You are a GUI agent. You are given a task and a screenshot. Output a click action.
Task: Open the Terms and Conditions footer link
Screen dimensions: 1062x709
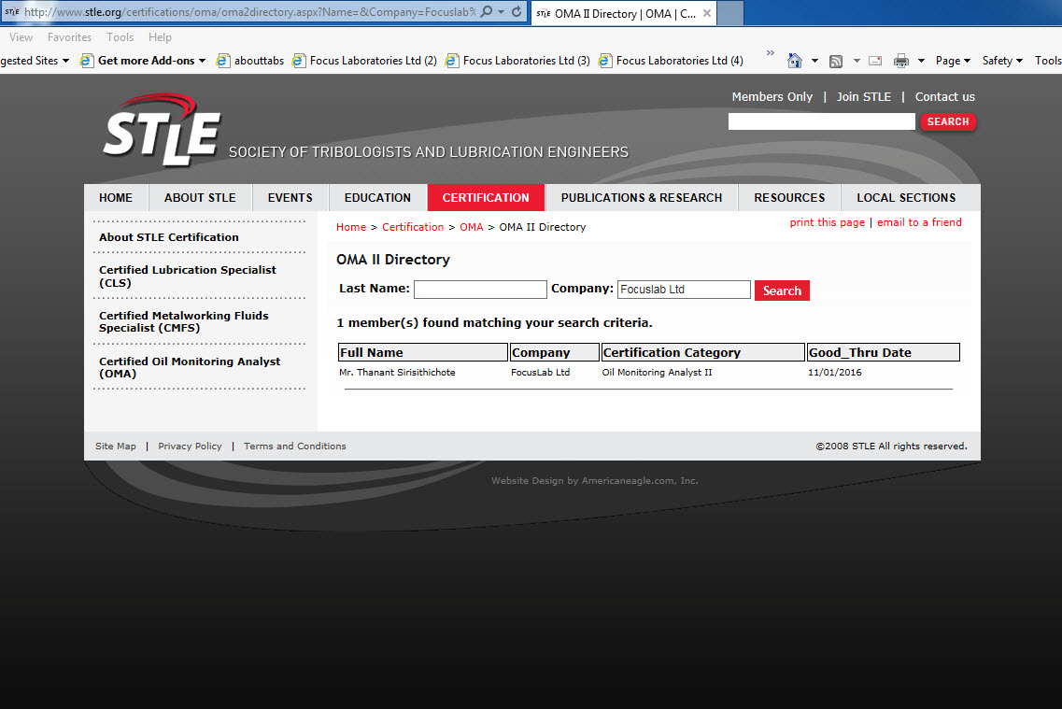[294, 447]
